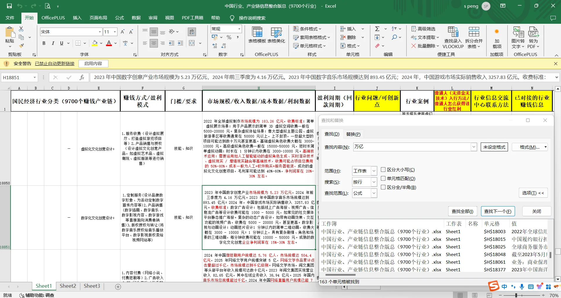Click the zoom slider handle in status bar
The image size is (561, 298).
pos(516,295)
